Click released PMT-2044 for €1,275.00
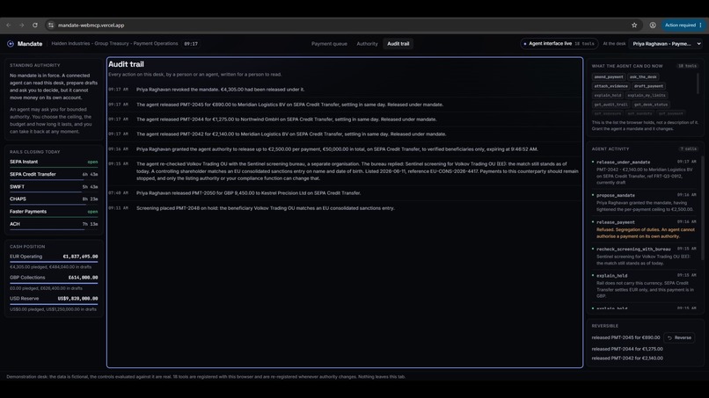Viewport: 709px width, 398px height. point(627,349)
